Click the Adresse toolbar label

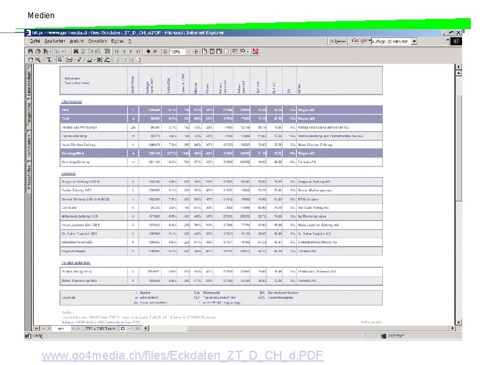pos(338,41)
